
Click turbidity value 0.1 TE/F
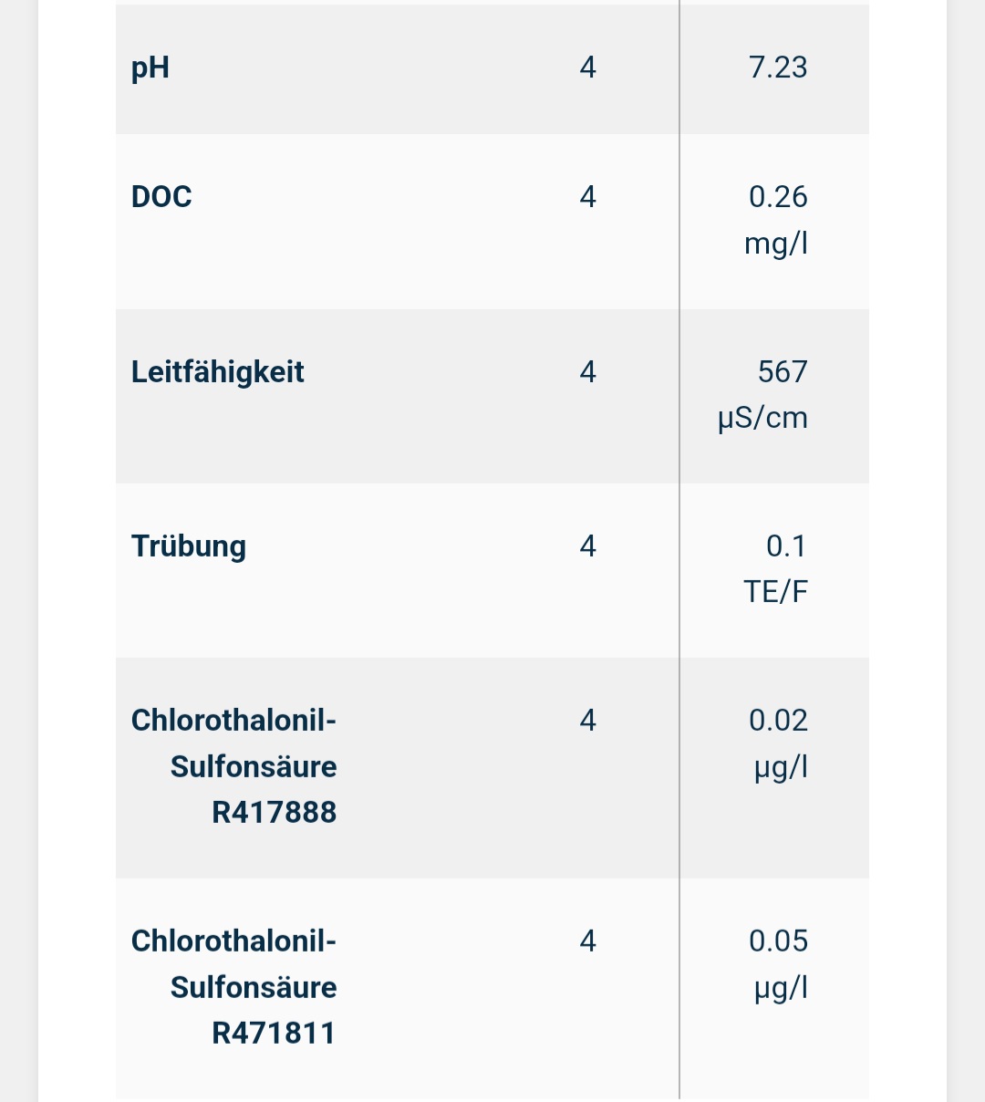coord(777,568)
